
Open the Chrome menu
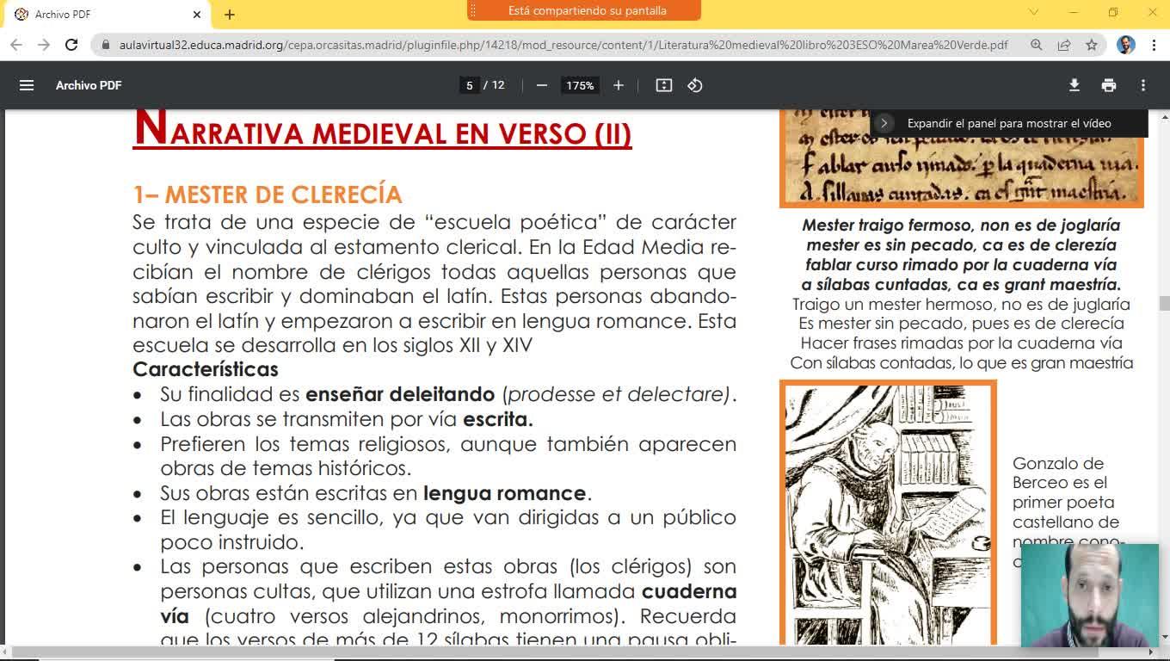point(1153,45)
